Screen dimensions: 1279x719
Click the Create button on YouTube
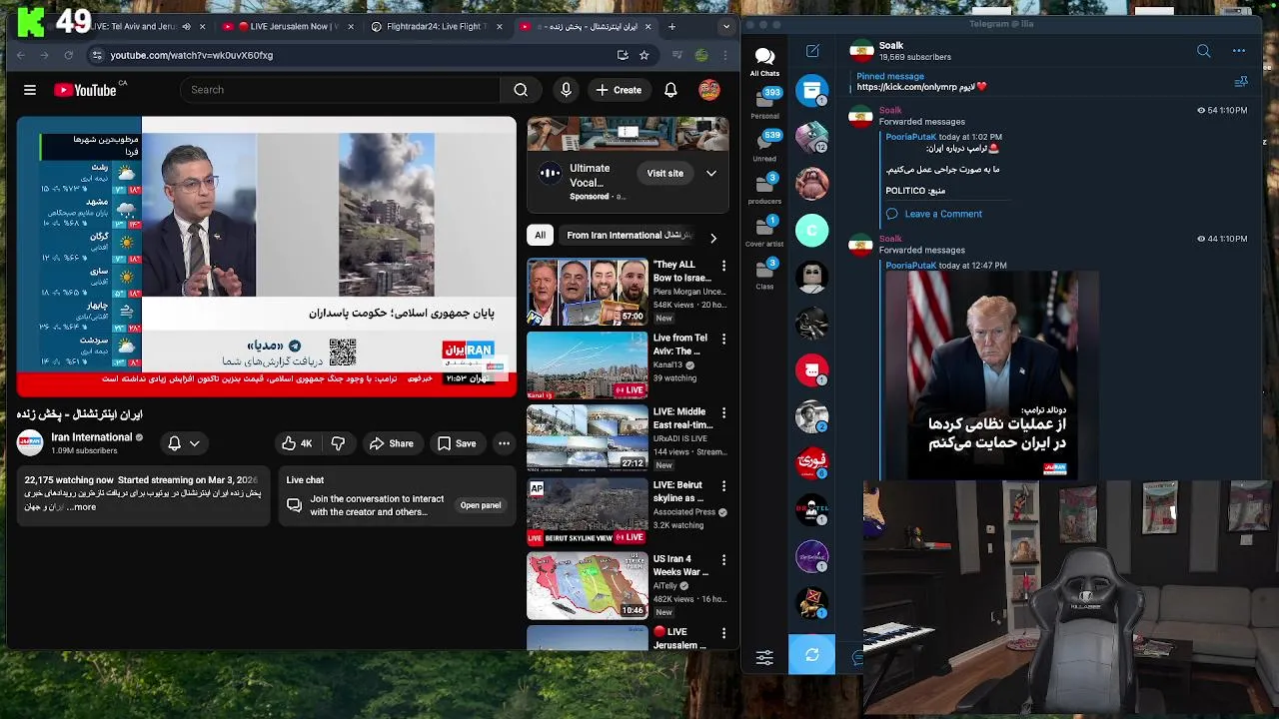pos(619,90)
